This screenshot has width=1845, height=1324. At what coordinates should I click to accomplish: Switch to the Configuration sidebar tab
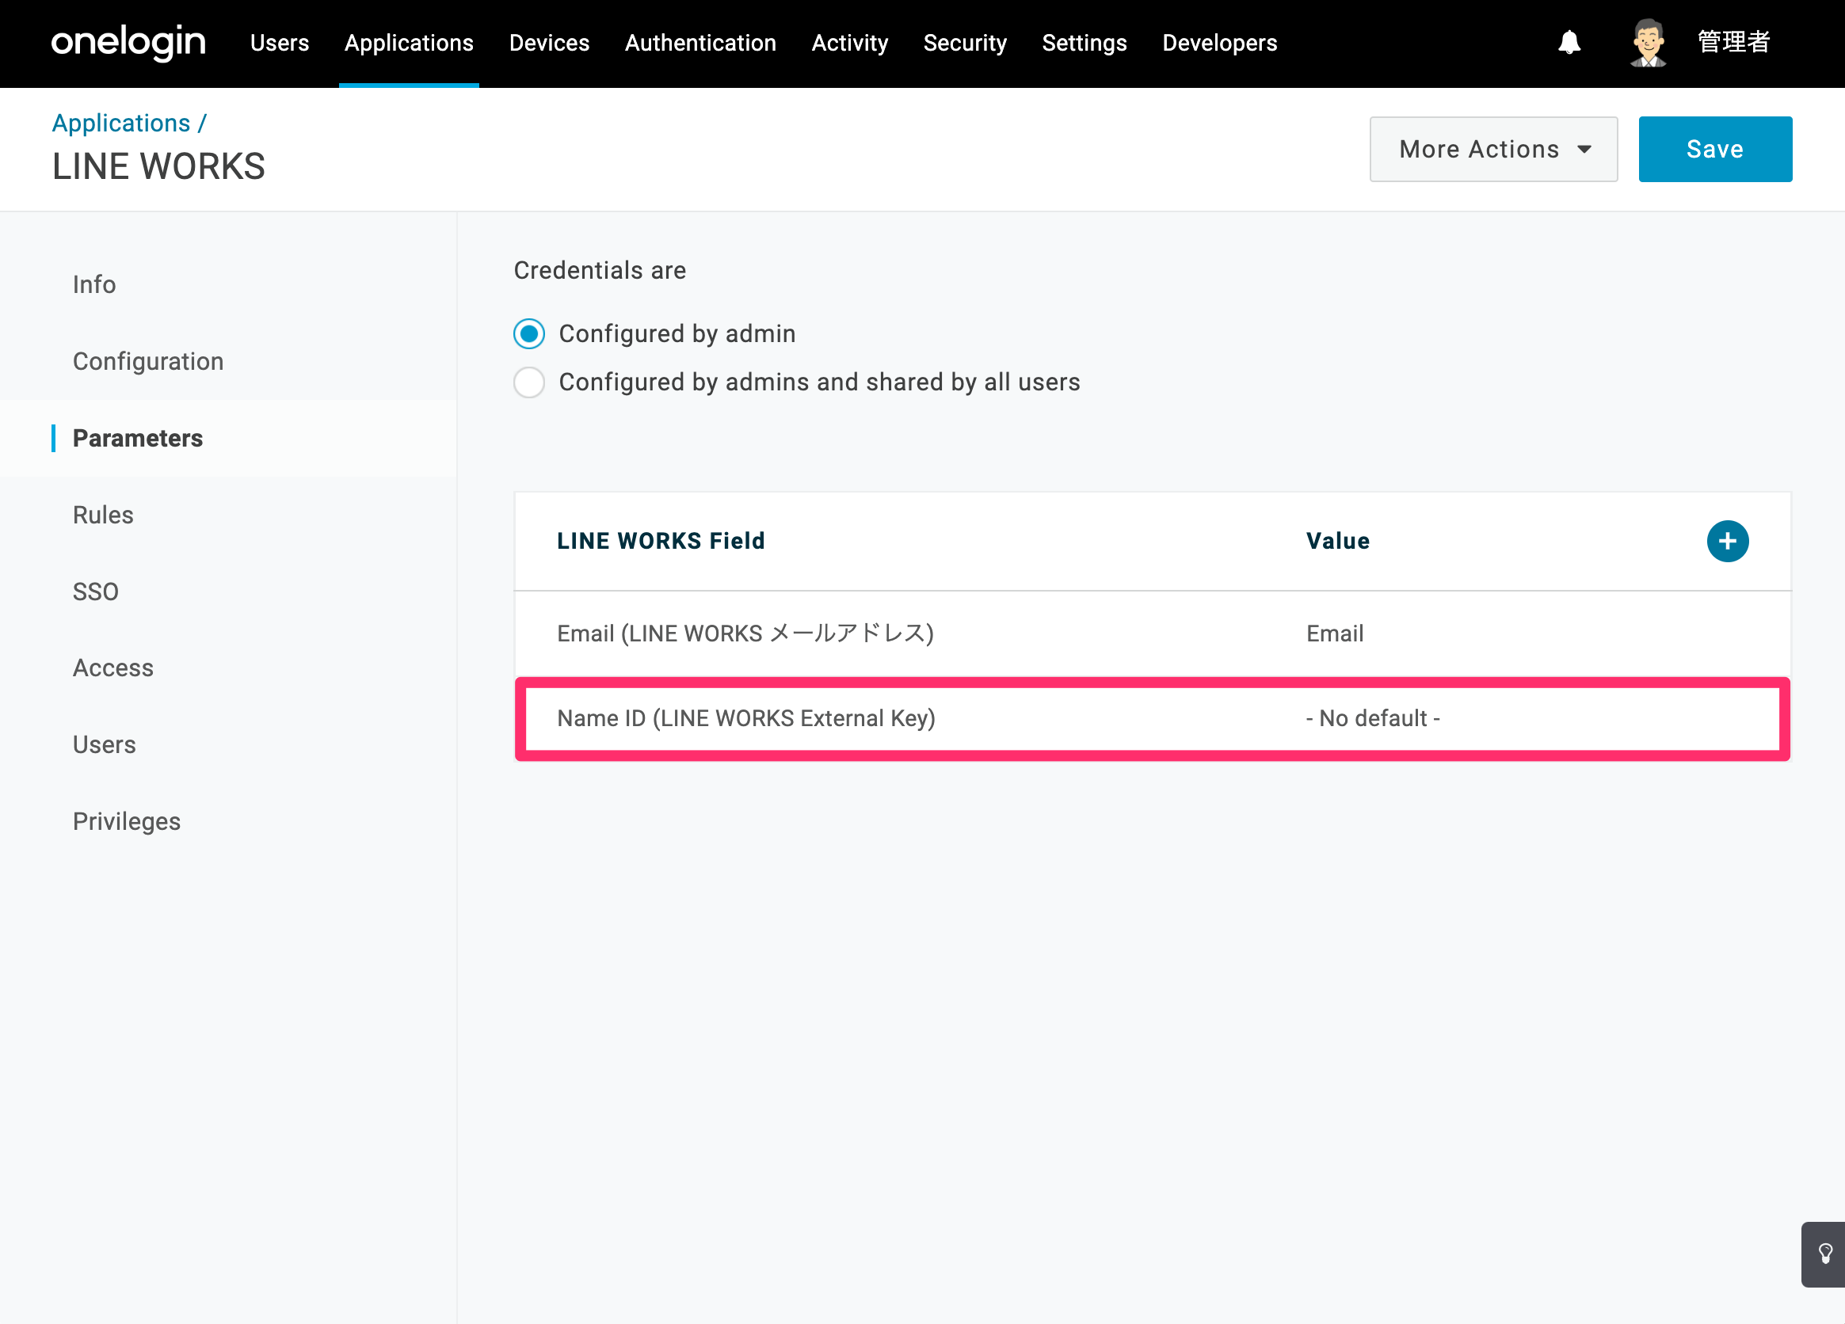(x=148, y=361)
